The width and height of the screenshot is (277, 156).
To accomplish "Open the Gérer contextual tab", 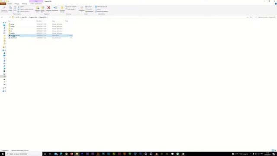I will tap(36, 1).
